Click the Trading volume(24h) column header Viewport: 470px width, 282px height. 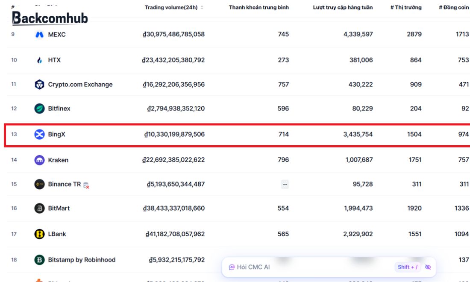(171, 8)
